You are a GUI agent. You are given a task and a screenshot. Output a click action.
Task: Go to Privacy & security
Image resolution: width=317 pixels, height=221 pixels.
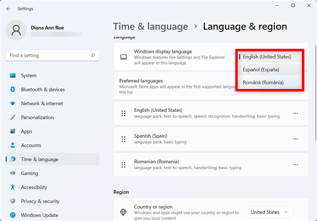(x=40, y=201)
